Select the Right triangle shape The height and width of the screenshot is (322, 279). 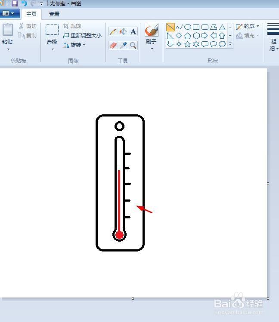(x=170, y=36)
